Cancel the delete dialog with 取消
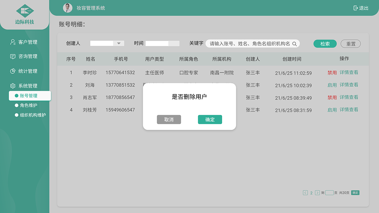The width and height of the screenshot is (379, 213). coord(169,120)
